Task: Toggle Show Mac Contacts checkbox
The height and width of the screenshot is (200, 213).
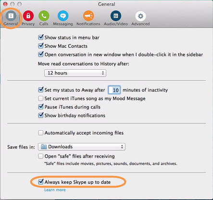Action: (41, 46)
